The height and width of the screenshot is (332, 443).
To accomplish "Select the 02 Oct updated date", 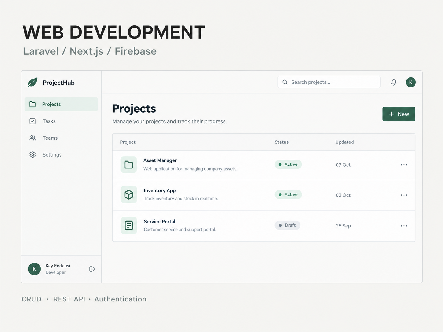I will [x=343, y=195].
